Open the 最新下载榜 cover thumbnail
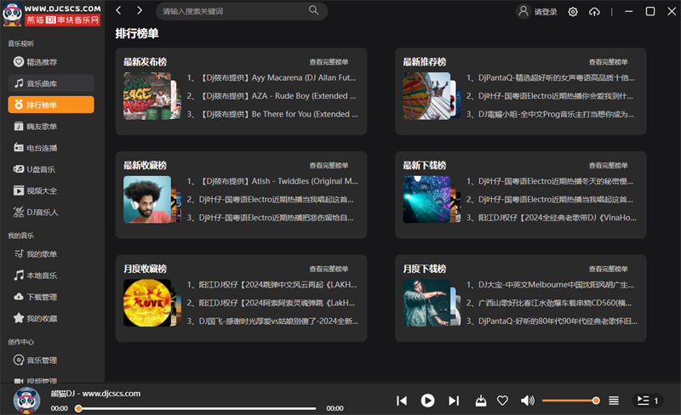The width and height of the screenshot is (681, 415). pos(427,199)
